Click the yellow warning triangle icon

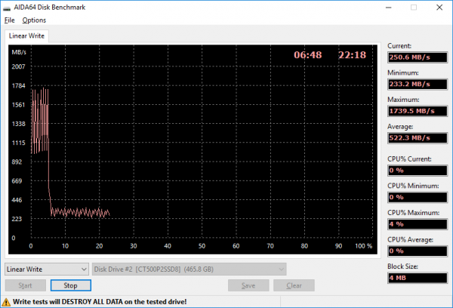click(6, 302)
